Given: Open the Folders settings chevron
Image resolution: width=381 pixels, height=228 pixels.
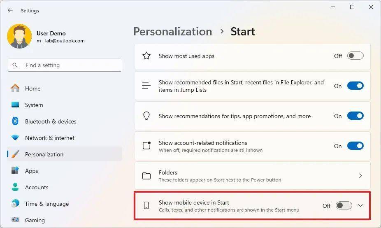Looking at the screenshot, I should point(360,176).
